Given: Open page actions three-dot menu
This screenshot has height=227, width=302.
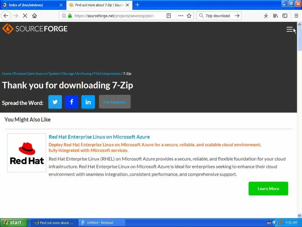Looking at the screenshot, I should click(181, 16).
